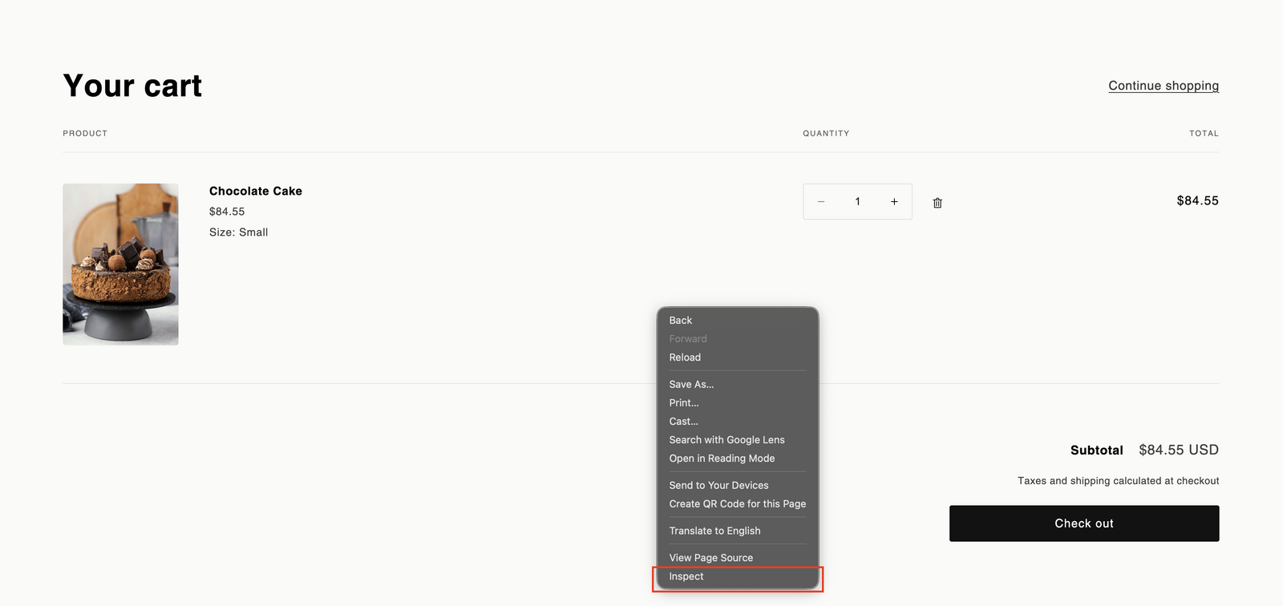The image size is (1283, 606).
Task: Click the PRODUCT column header
Action: click(x=85, y=133)
